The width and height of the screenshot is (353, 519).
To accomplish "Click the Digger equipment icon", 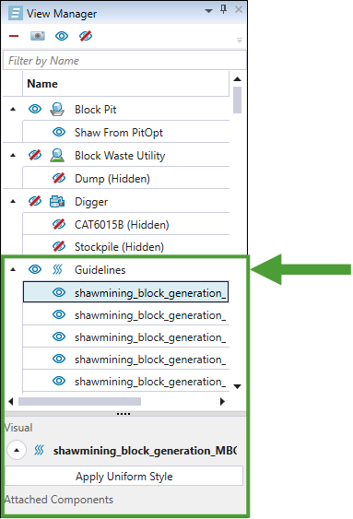I will (57, 201).
